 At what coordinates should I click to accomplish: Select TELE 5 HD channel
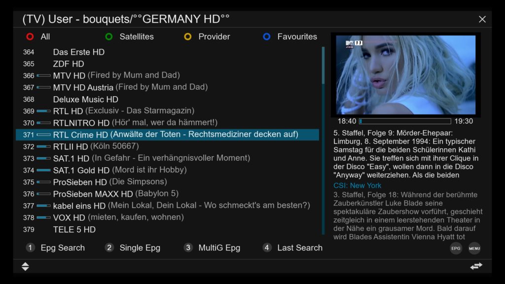pyautogui.click(x=167, y=229)
